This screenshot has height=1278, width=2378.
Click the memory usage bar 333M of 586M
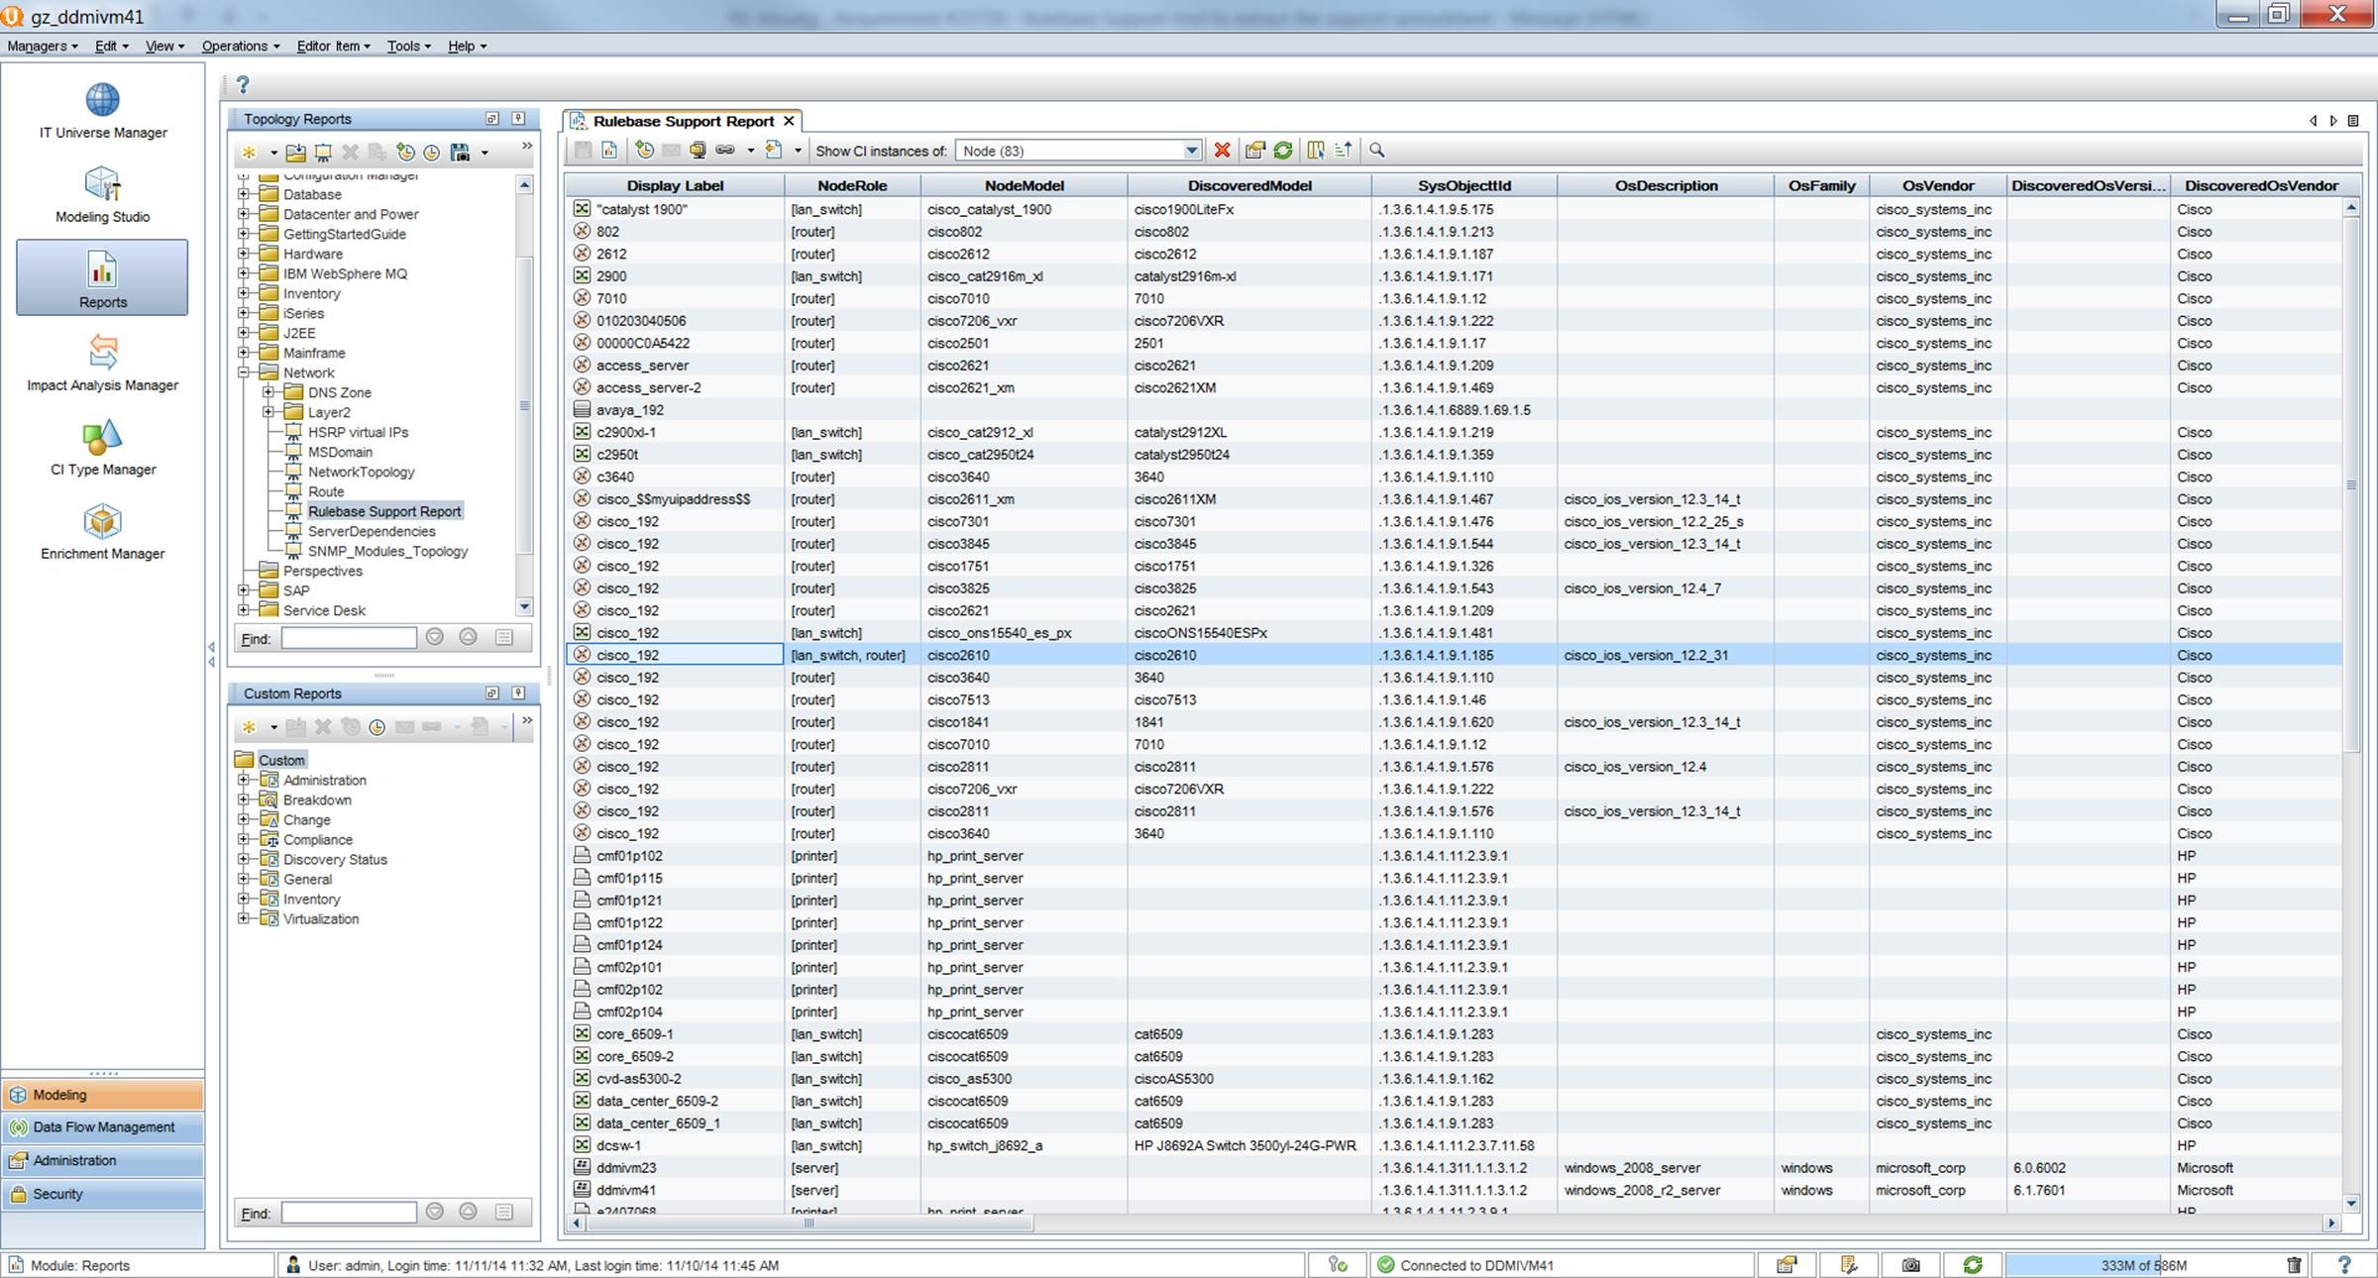click(x=2143, y=1265)
